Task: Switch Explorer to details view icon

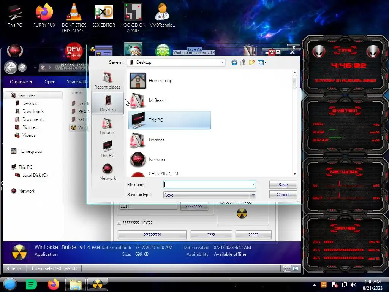Action: 287,268
